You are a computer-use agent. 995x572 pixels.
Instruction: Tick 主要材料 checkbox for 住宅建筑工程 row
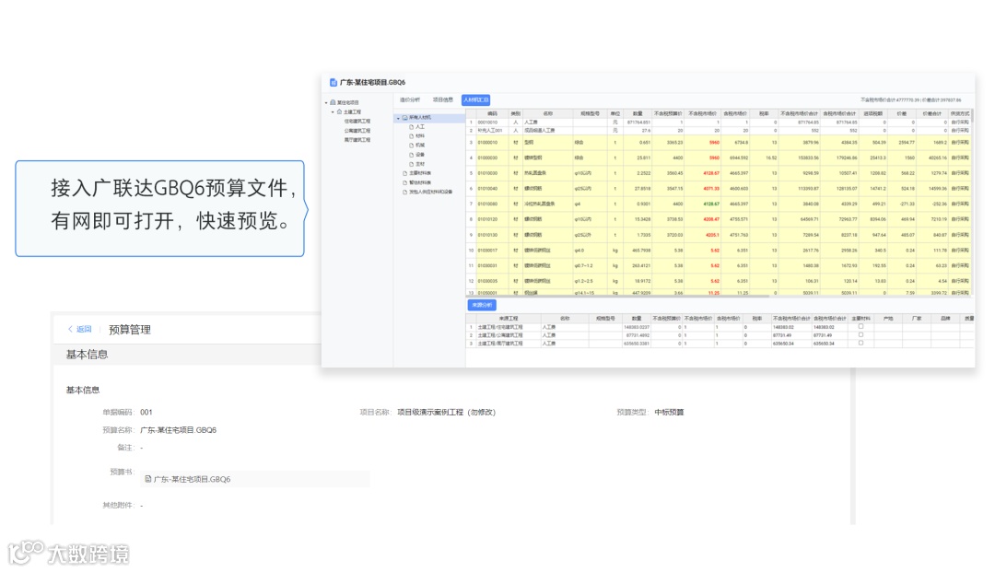pos(861,327)
